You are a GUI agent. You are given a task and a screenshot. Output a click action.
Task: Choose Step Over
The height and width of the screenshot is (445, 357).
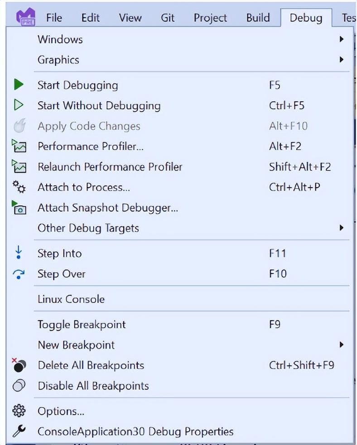tap(180, 274)
